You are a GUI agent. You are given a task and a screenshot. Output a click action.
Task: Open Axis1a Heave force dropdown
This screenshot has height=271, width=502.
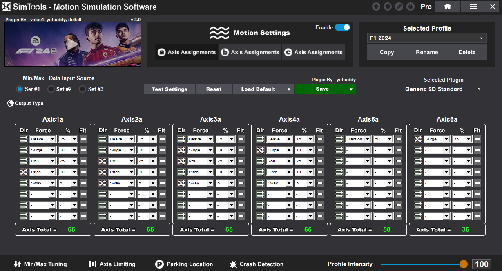tap(42, 139)
